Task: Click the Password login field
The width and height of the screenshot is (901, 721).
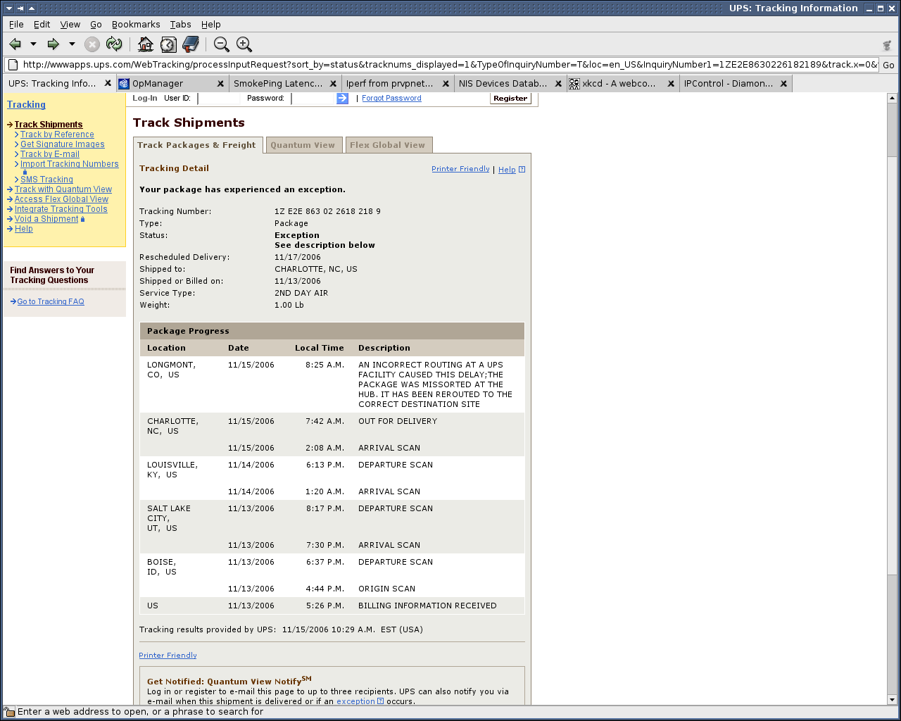Action: point(313,99)
